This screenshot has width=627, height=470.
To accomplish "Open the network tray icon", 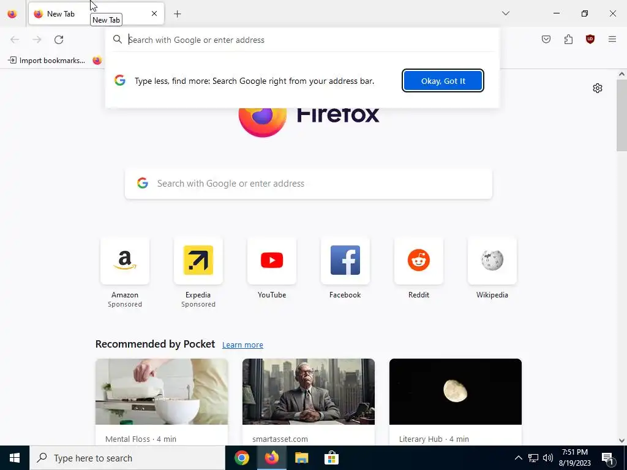I will pyautogui.click(x=533, y=458).
